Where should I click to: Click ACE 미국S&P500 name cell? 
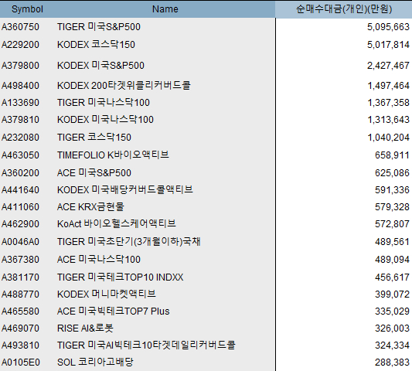94,173
